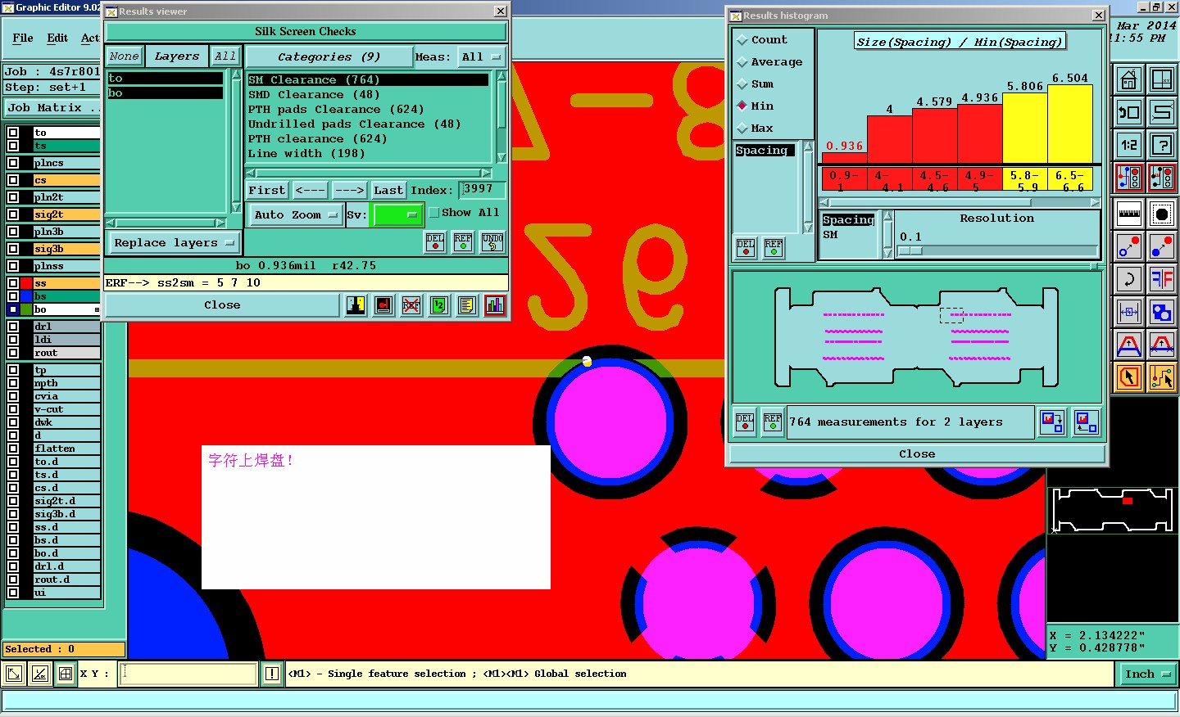Click the histogram chart icon in Results viewer
This screenshot has width=1180, height=717.
pos(495,305)
